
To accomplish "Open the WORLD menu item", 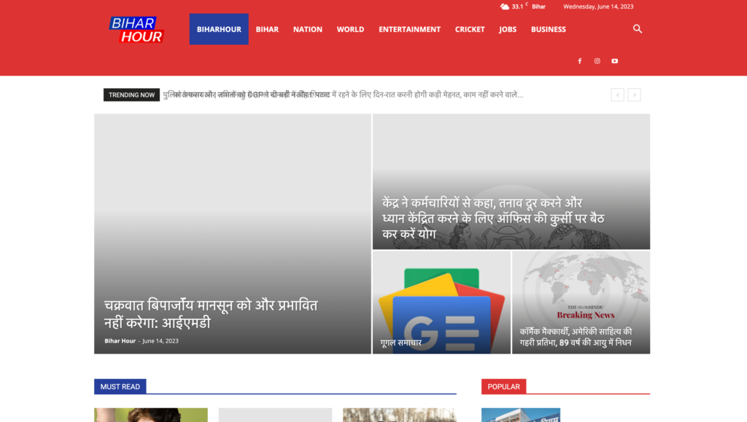I will click(350, 29).
